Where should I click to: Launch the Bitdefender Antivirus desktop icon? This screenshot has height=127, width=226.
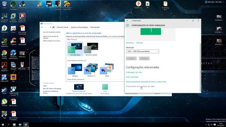tap(22, 18)
